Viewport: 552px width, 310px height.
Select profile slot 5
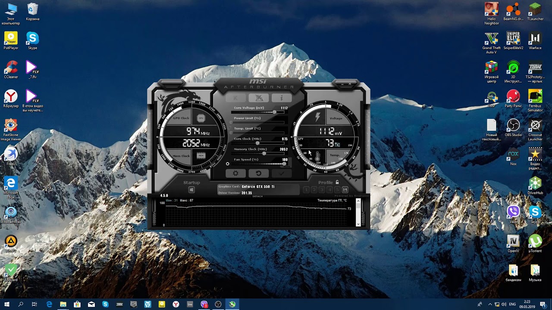(337, 190)
